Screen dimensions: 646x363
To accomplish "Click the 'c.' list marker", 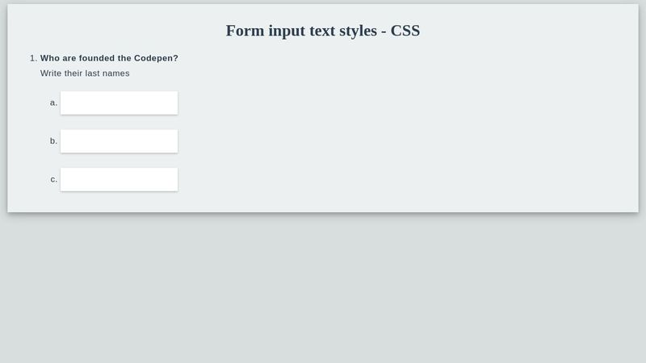I will (x=54, y=179).
